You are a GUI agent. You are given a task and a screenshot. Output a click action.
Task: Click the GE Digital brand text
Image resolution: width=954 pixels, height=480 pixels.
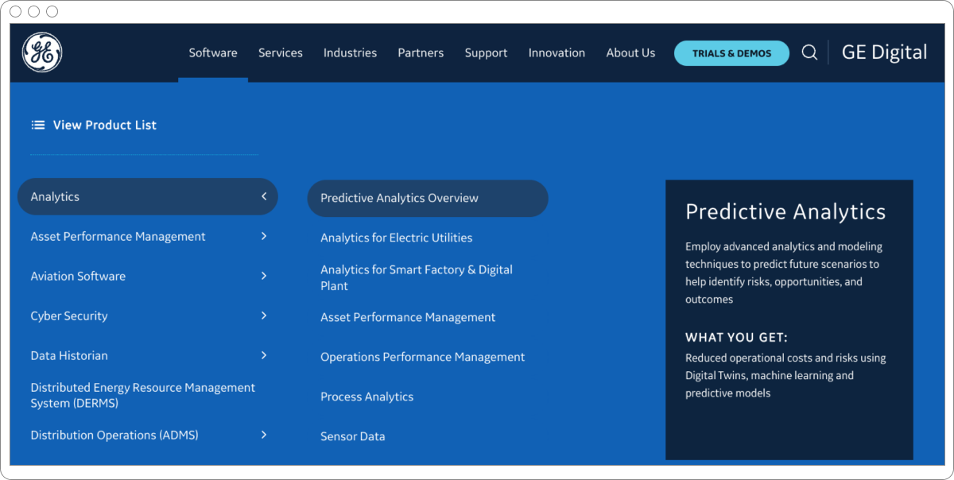[884, 52]
